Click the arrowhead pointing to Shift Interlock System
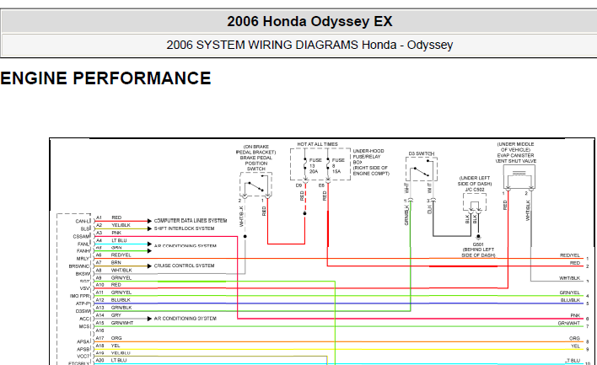Screen dimensions: 597x365 pyautogui.click(x=149, y=228)
